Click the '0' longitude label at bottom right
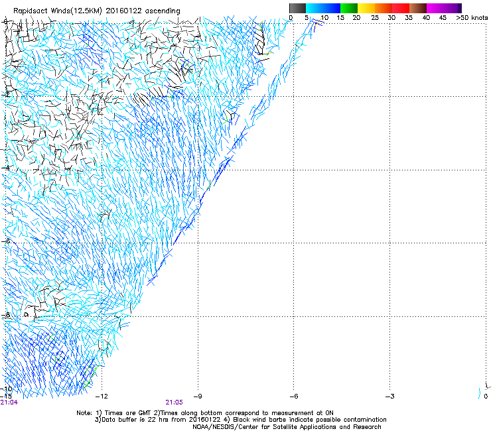Image resolution: width=491 pixels, height=431 pixels. click(486, 397)
